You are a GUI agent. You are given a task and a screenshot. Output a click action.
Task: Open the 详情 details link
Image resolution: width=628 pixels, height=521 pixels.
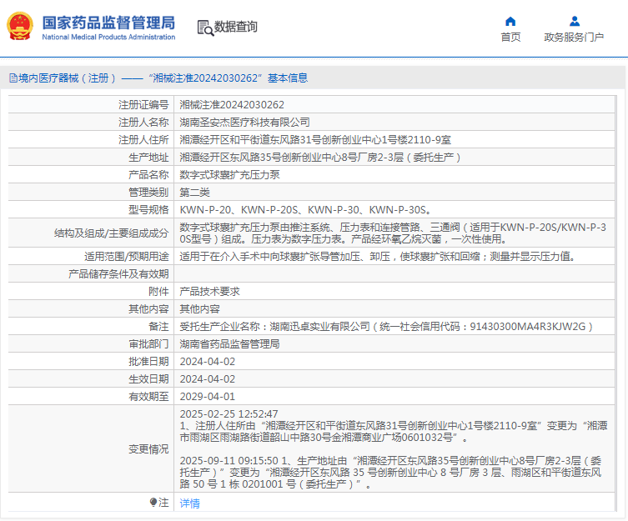(190, 503)
